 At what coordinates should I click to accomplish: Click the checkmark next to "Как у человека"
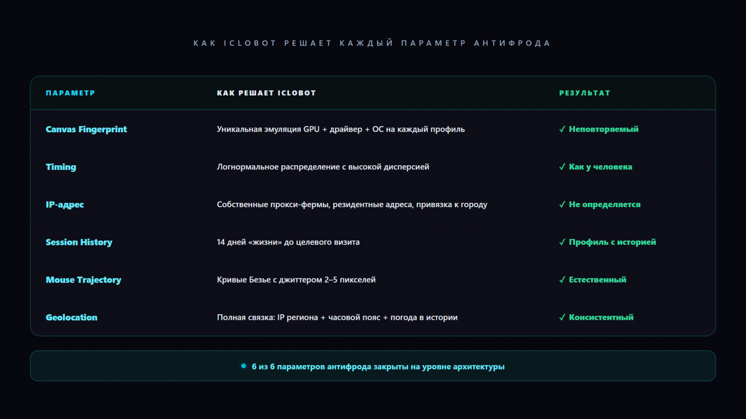tap(562, 167)
